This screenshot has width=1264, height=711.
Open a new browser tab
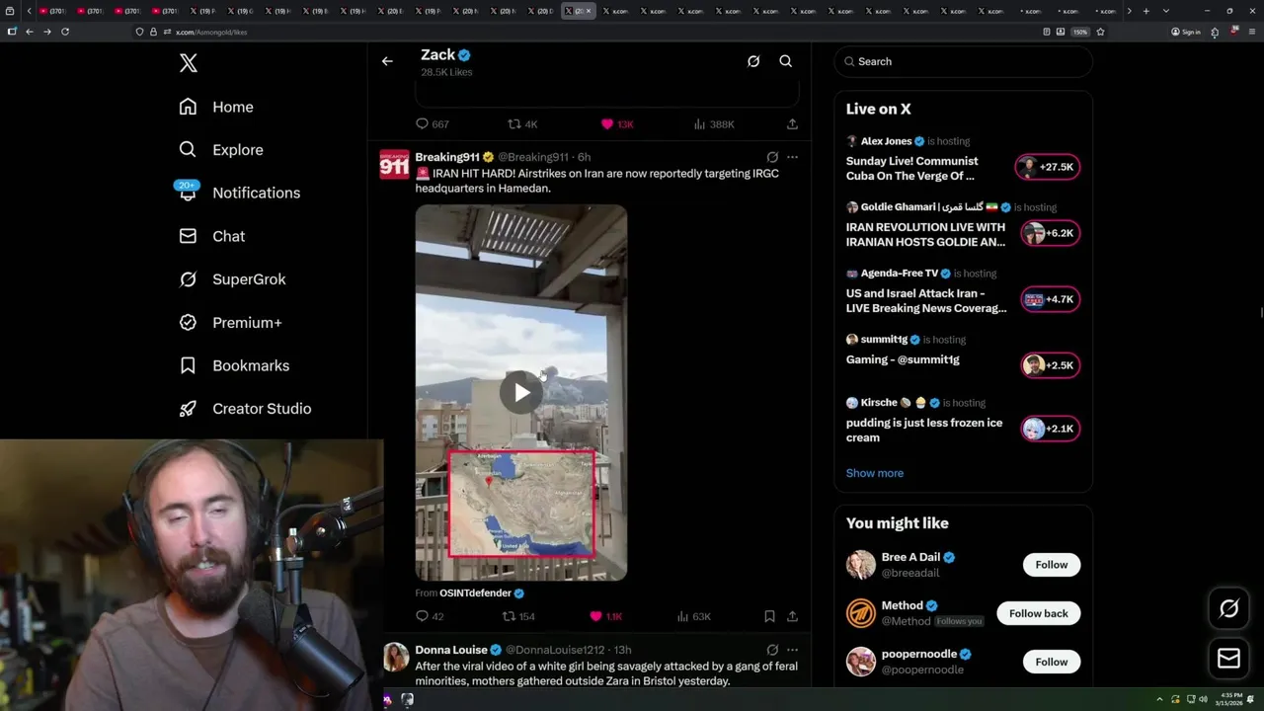coord(1145,11)
